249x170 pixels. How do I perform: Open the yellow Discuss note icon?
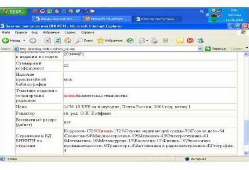180,41
